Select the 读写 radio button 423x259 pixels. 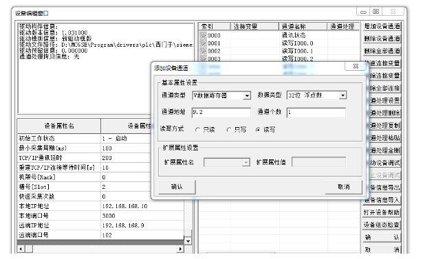pos(258,130)
